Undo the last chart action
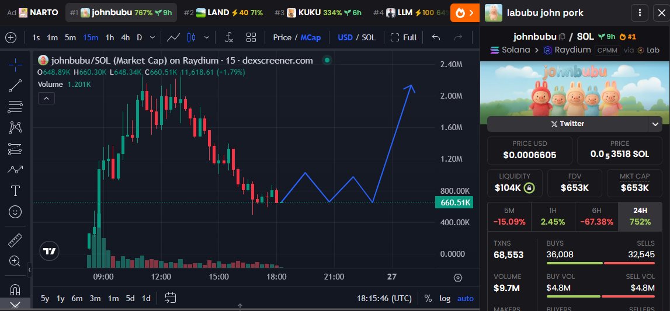Image resolution: width=670 pixels, height=311 pixels. coord(436,37)
